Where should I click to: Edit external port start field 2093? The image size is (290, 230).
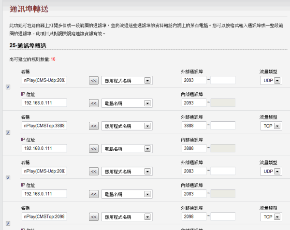point(194,80)
